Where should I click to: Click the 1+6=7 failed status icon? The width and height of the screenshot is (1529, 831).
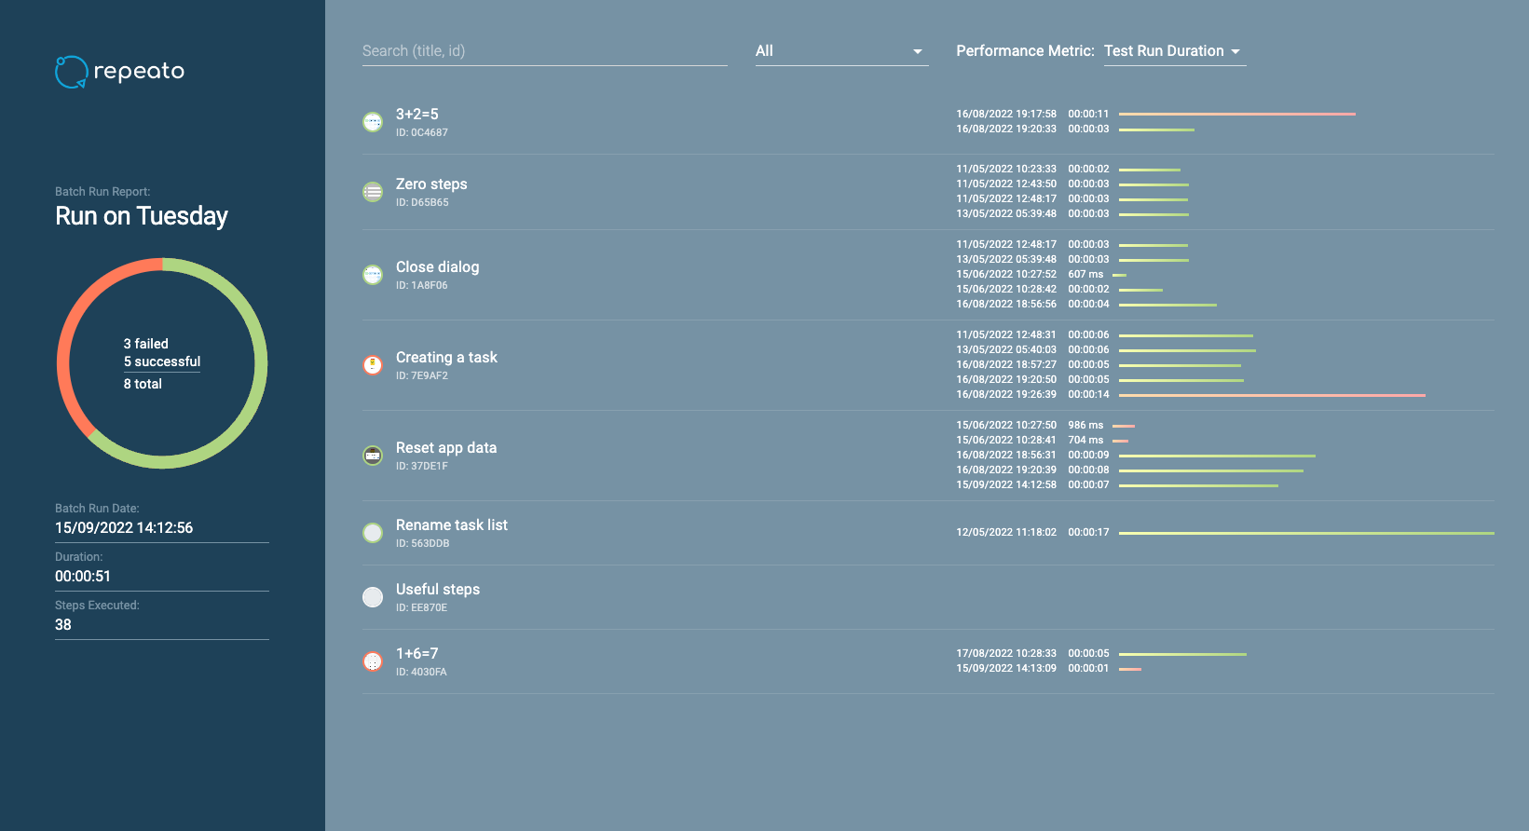point(373,661)
